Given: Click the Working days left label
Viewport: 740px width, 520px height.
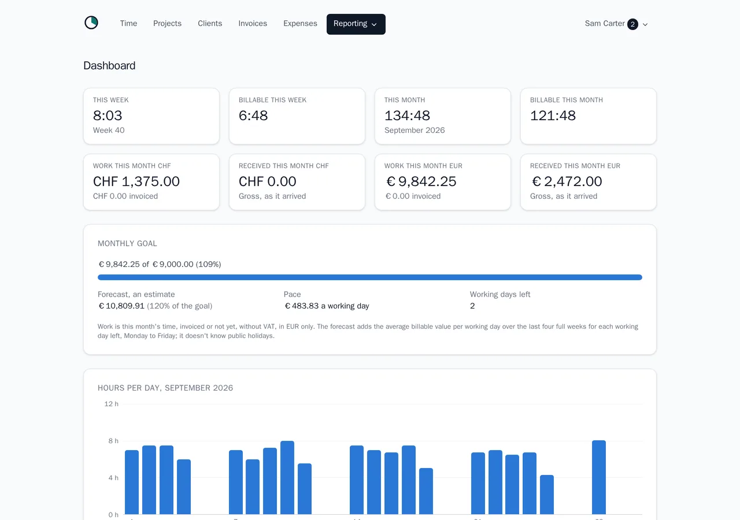Looking at the screenshot, I should 500,295.
